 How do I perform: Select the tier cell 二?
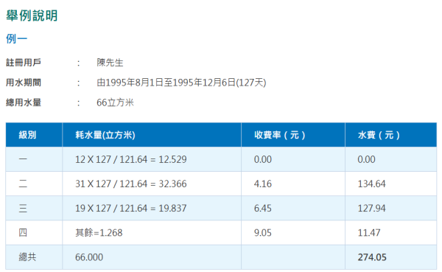click(x=23, y=184)
